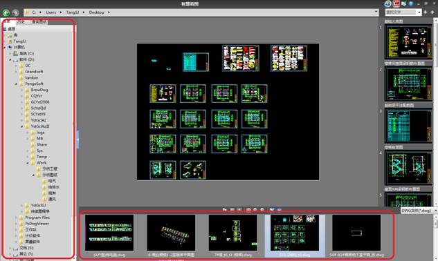The image size is (438, 261).
Task: Collapse the PengeSoft folder node
Action: tap(16, 84)
